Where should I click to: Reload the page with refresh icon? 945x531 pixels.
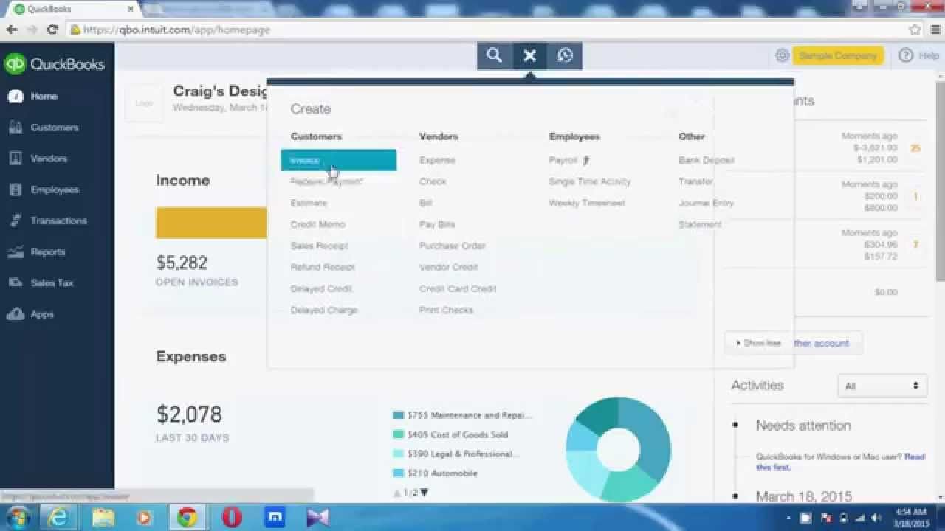click(52, 29)
